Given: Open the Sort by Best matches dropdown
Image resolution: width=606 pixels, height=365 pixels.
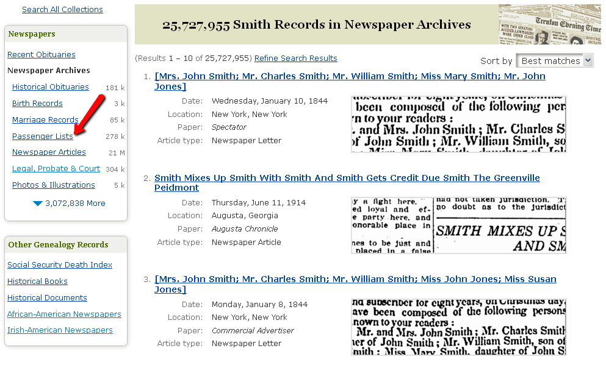Looking at the screenshot, I should pyautogui.click(x=554, y=60).
